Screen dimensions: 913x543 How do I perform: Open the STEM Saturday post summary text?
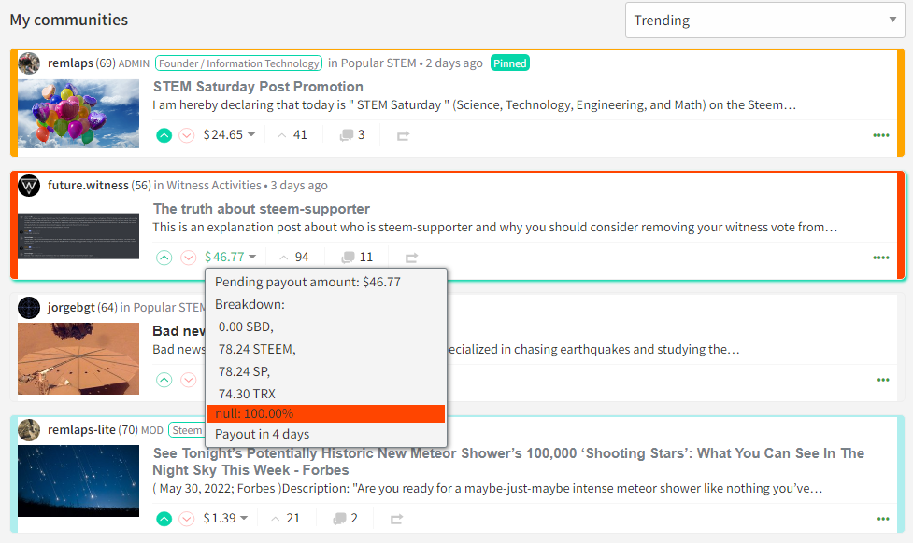(474, 105)
